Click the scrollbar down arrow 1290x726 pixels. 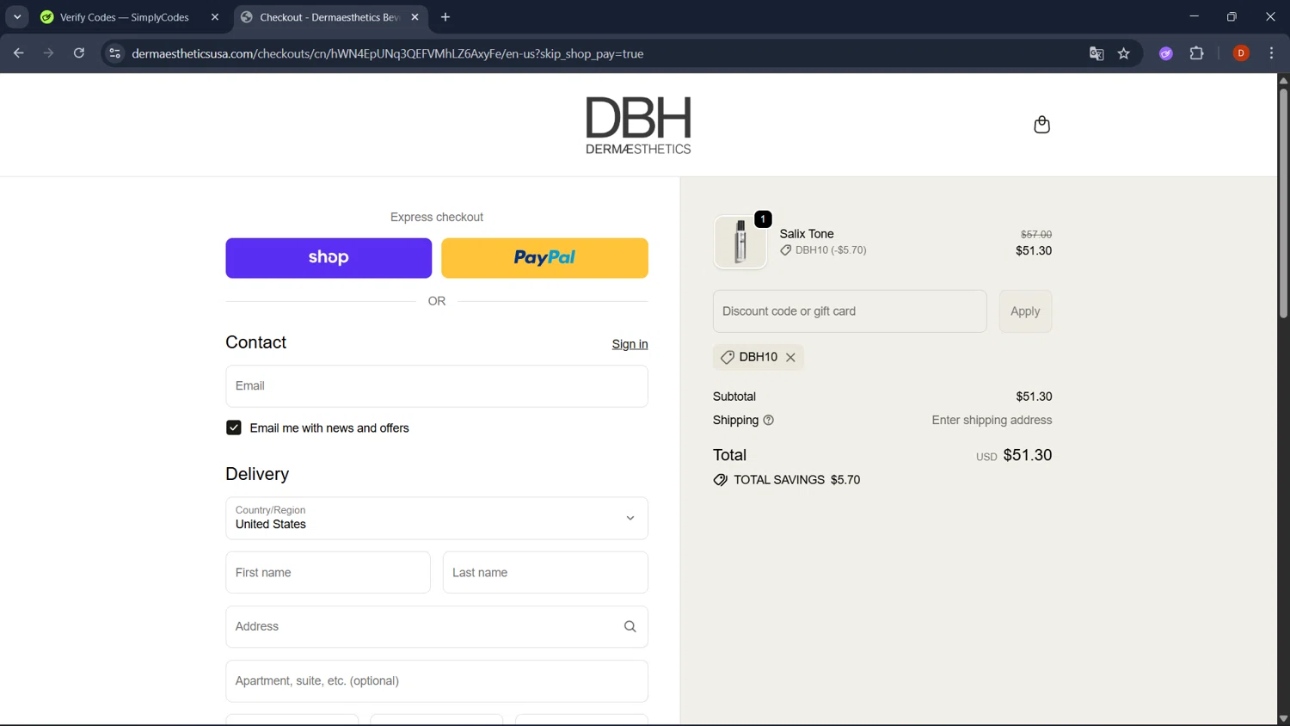1283,719
